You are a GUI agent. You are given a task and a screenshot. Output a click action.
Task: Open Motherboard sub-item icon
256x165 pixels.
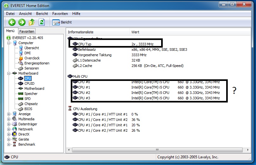point(21,89)
